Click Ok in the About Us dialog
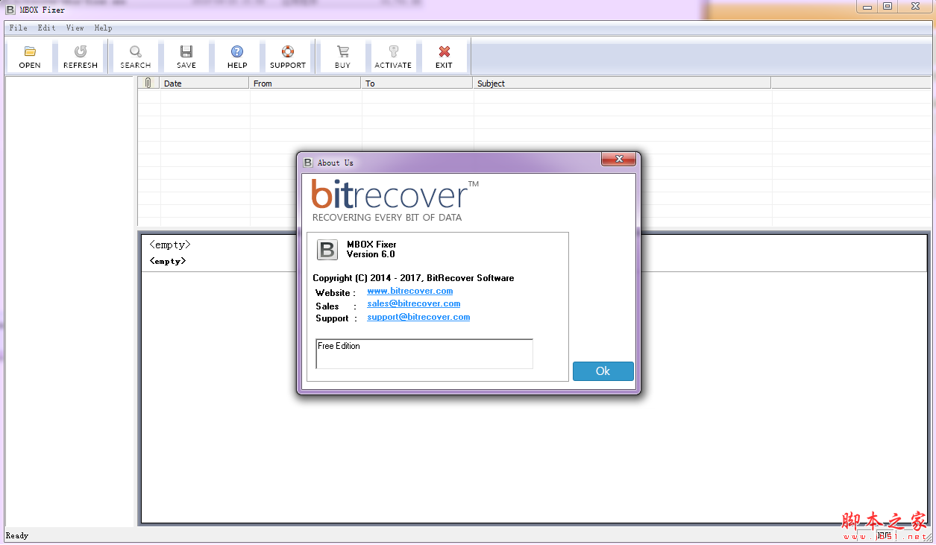The width and height of the screenshot is (936, 545). pos(603,371)
